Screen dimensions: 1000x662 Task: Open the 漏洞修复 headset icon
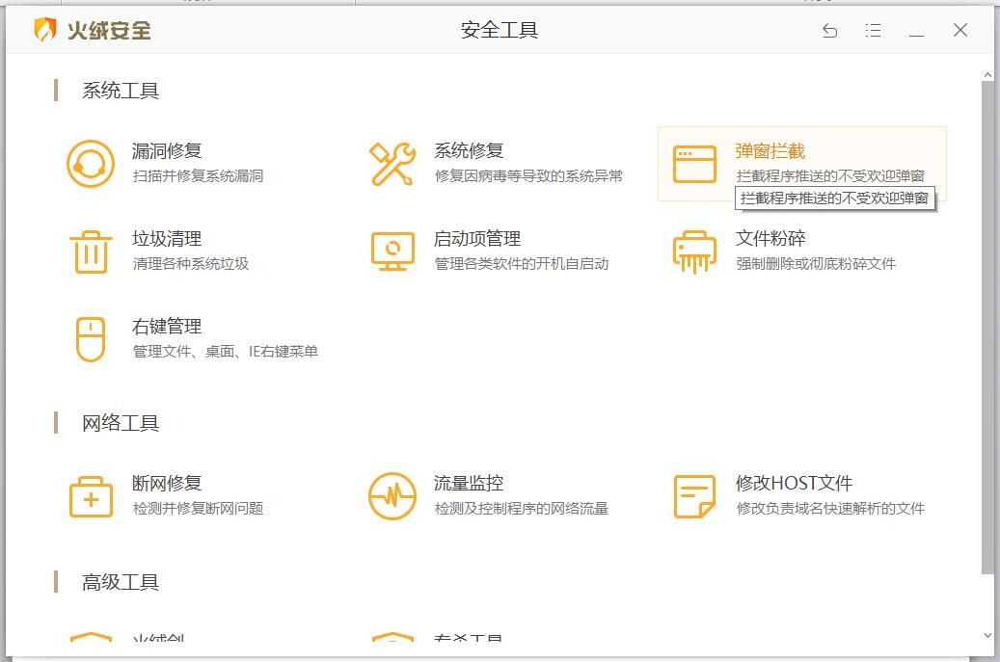(x=90, y=161)
